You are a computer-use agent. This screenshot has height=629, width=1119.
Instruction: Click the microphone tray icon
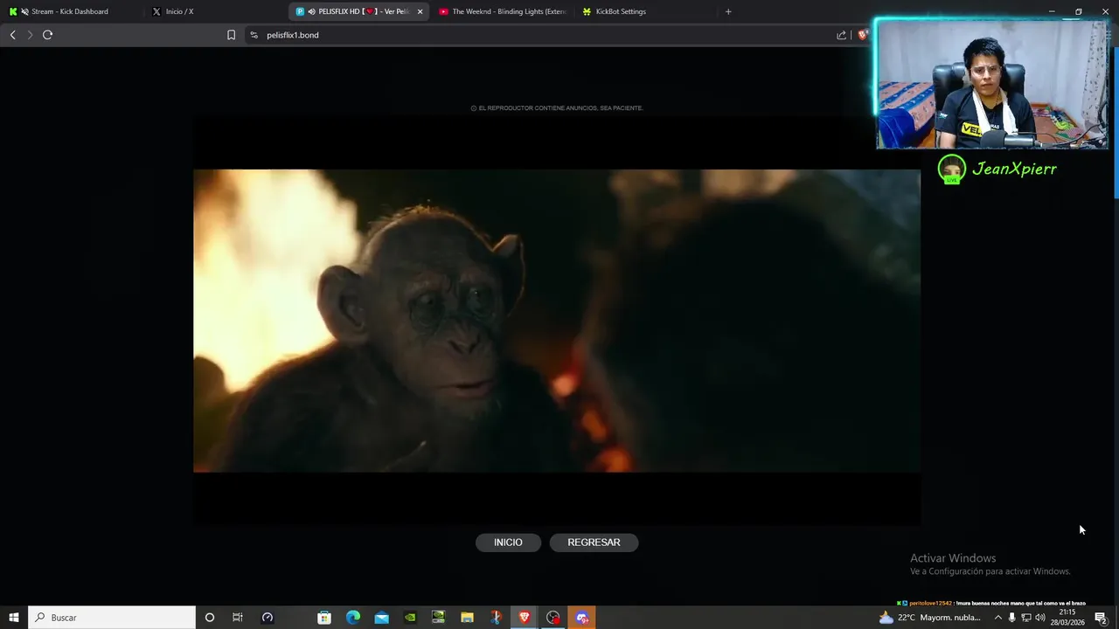[x=1012, y=617]
